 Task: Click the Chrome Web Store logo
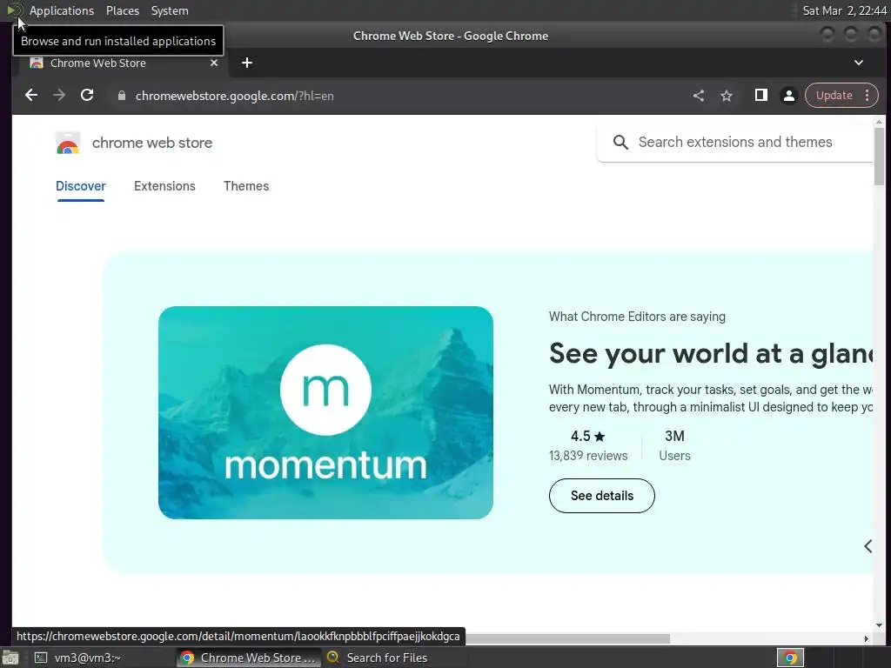[x=68, y=144]
